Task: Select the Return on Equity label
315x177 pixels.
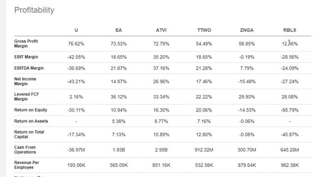Action: tap(31, 110)
